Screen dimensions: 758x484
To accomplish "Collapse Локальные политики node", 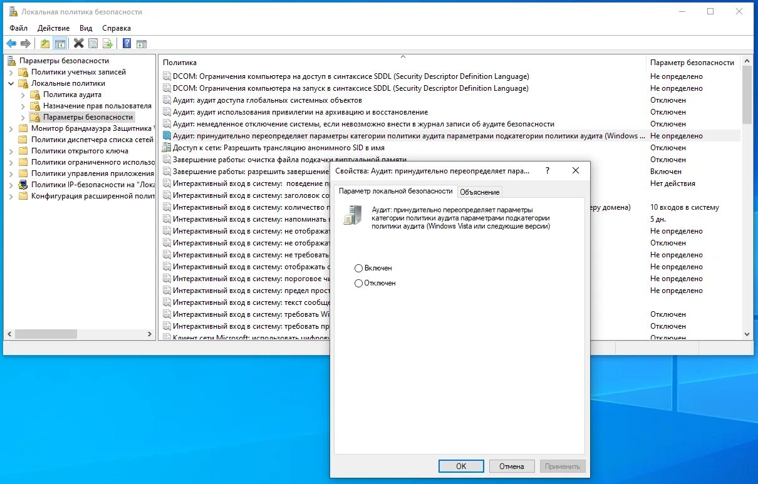I will [x=11, y=83].
